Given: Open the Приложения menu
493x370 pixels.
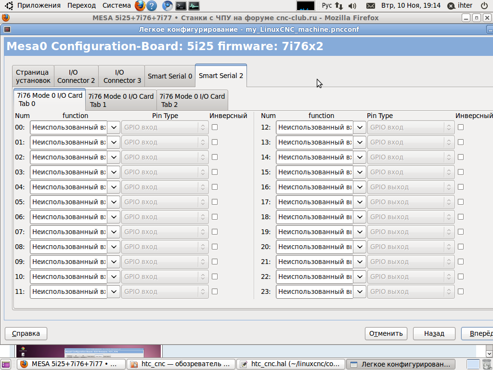Looking at the screenshot, I should [x=39, y=6].
